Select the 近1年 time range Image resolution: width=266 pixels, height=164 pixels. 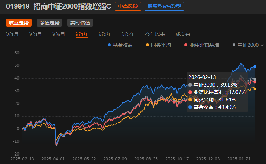point(82,35)
